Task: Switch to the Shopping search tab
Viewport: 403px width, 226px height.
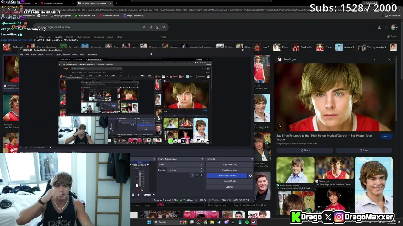Action: (99, 37)
